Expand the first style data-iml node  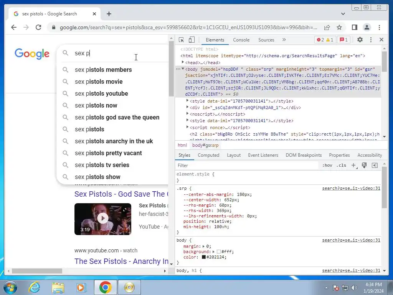coord(187,101)
